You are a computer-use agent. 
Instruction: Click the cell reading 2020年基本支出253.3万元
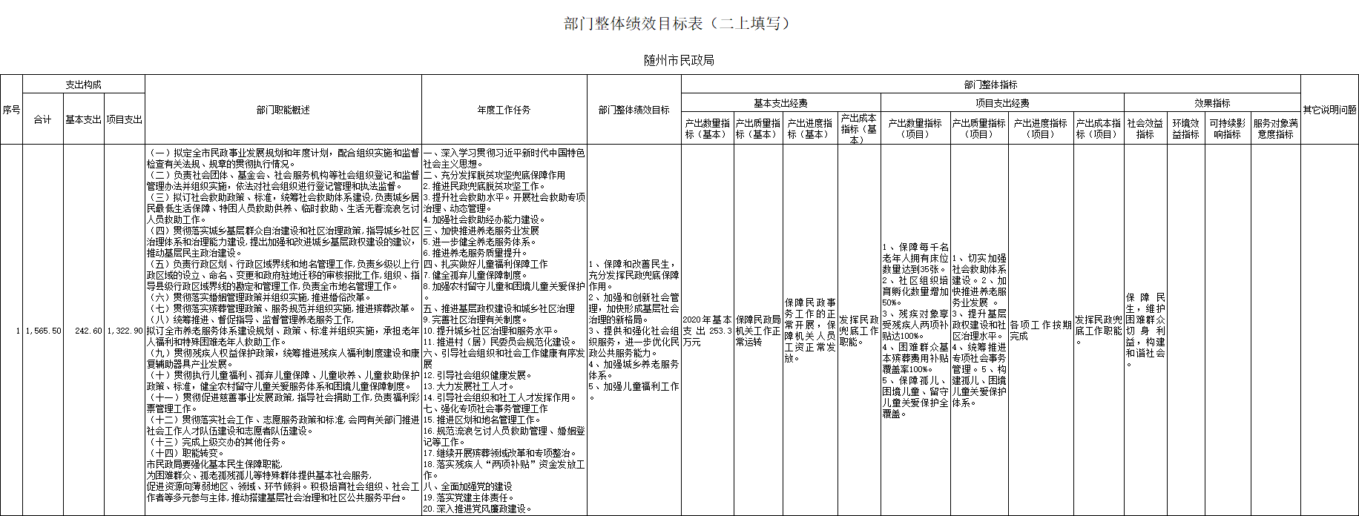click(707, 331)
